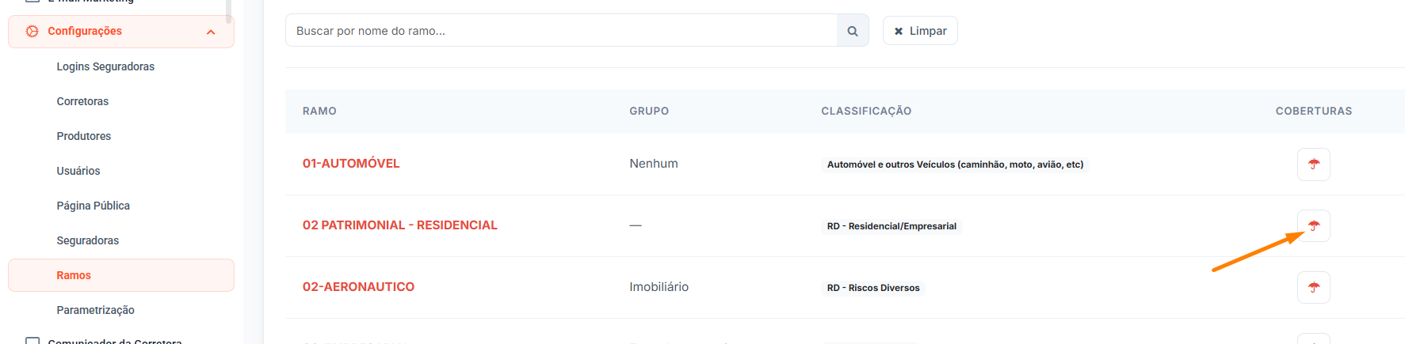This screenshot has width=1405, height=344.
Task: Open coverages umbrella for 02-AERONAUTICO
Action: [1313, 288]
